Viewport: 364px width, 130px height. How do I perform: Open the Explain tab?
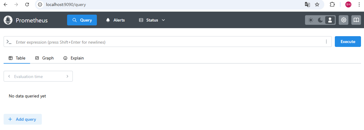tap(74, 58)
